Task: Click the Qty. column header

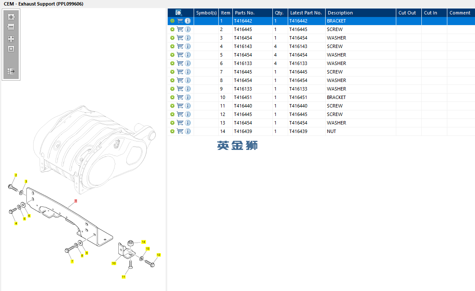Action: point(279,13)
